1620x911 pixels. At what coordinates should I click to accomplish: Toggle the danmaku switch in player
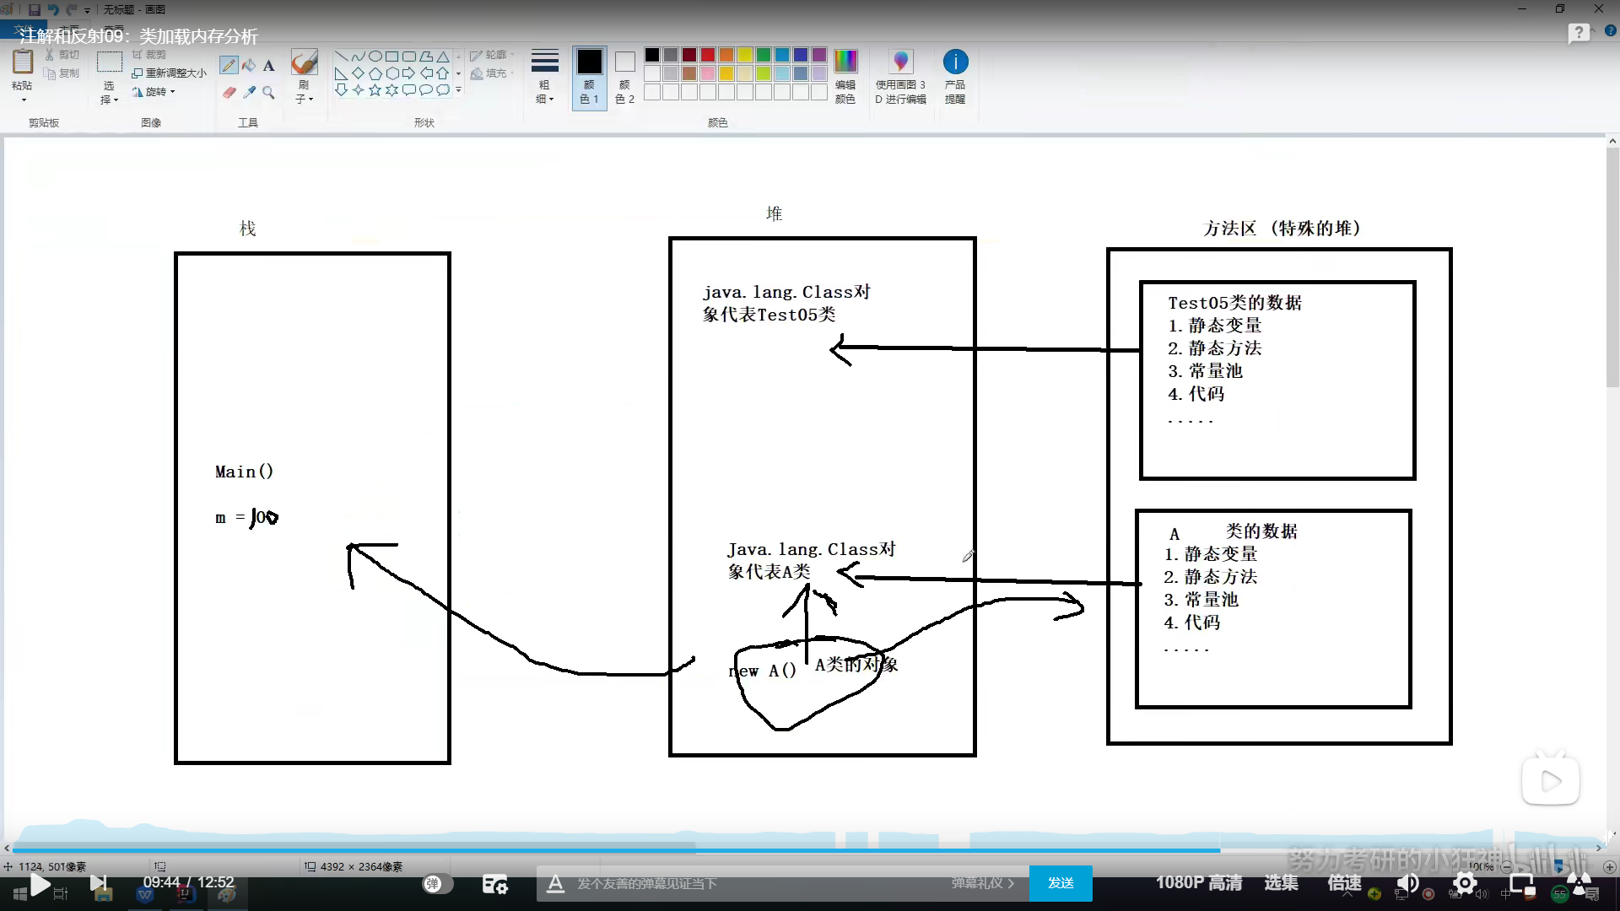437,883
